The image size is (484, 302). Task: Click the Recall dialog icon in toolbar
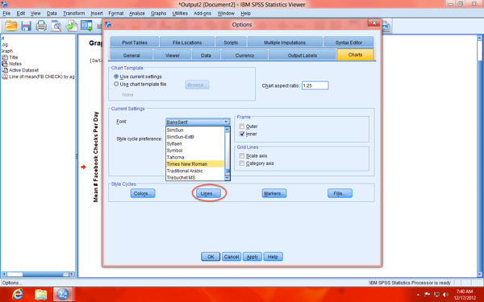click(x=86, y=26)
